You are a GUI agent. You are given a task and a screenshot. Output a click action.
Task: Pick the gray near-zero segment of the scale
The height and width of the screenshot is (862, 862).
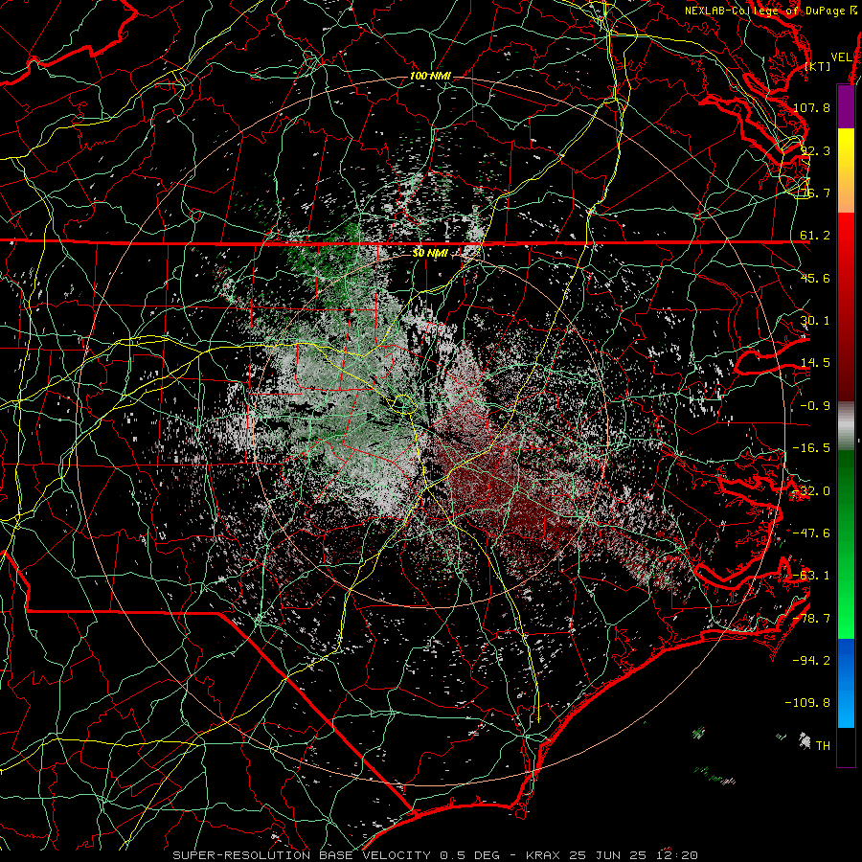tap(846, 424)
